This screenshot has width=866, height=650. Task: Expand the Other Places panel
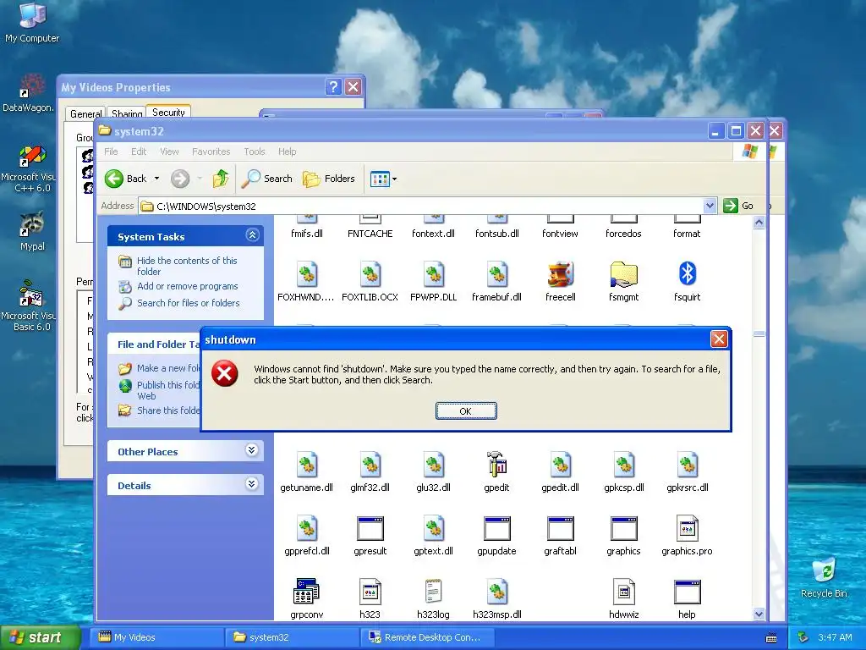(x=252, y=450)
